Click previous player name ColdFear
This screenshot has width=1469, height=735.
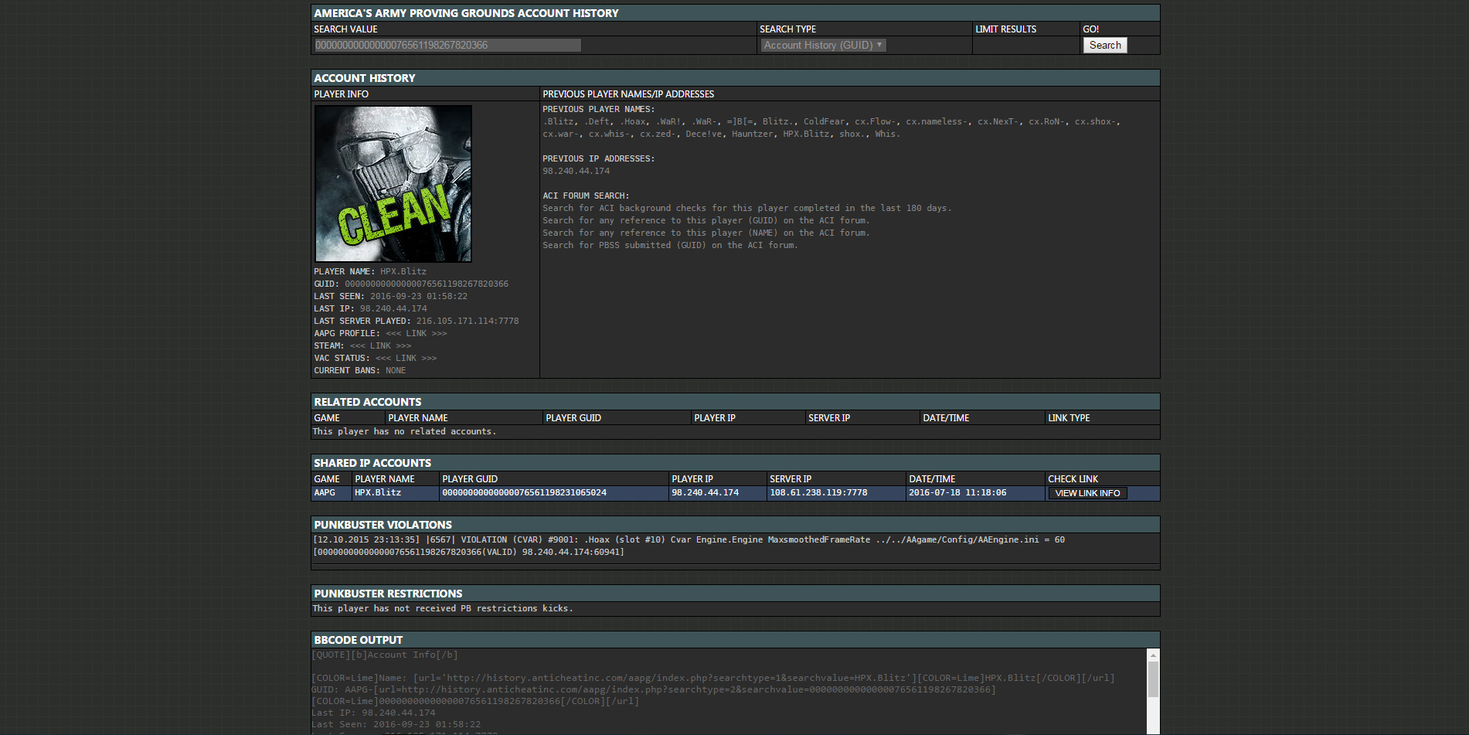(x=826, y=121)
